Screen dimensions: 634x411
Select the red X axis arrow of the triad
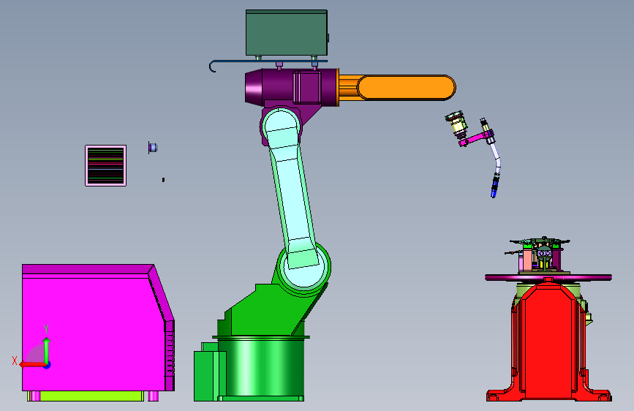click(32, 364)
